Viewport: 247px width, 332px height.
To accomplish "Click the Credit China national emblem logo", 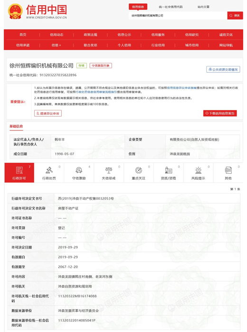I will [x=15, y=11].
